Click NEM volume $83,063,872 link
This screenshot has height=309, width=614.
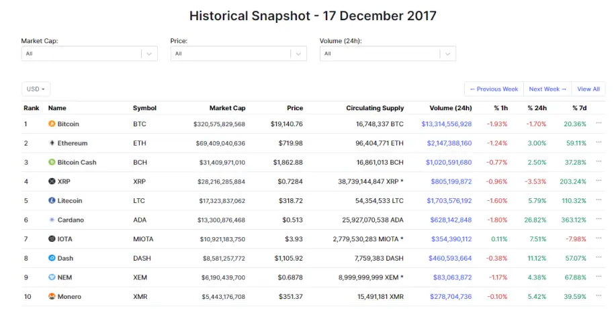tap(452, 277)
